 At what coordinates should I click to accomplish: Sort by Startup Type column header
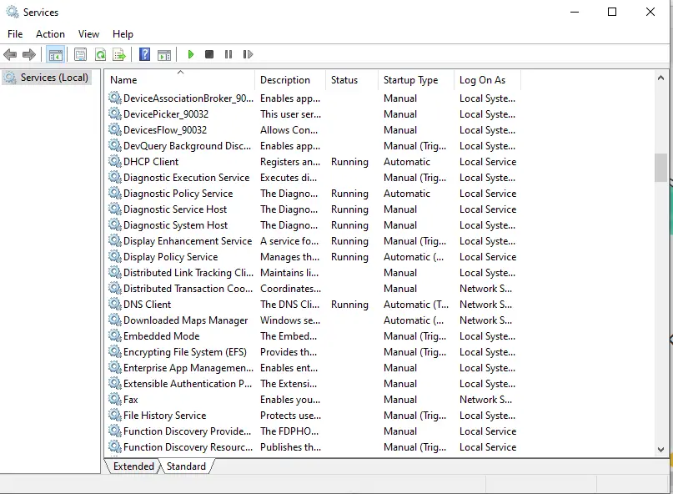coord(415,80)
